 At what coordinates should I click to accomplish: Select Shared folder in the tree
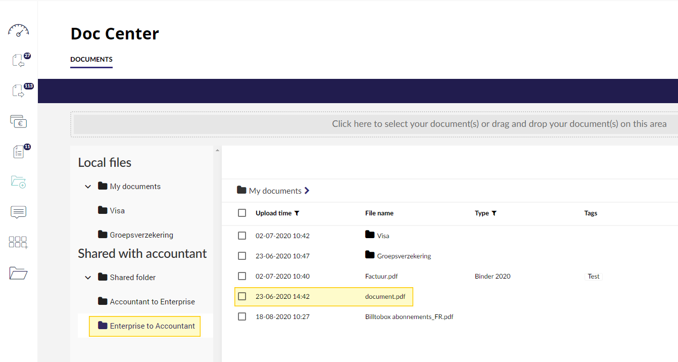[133, 278]
